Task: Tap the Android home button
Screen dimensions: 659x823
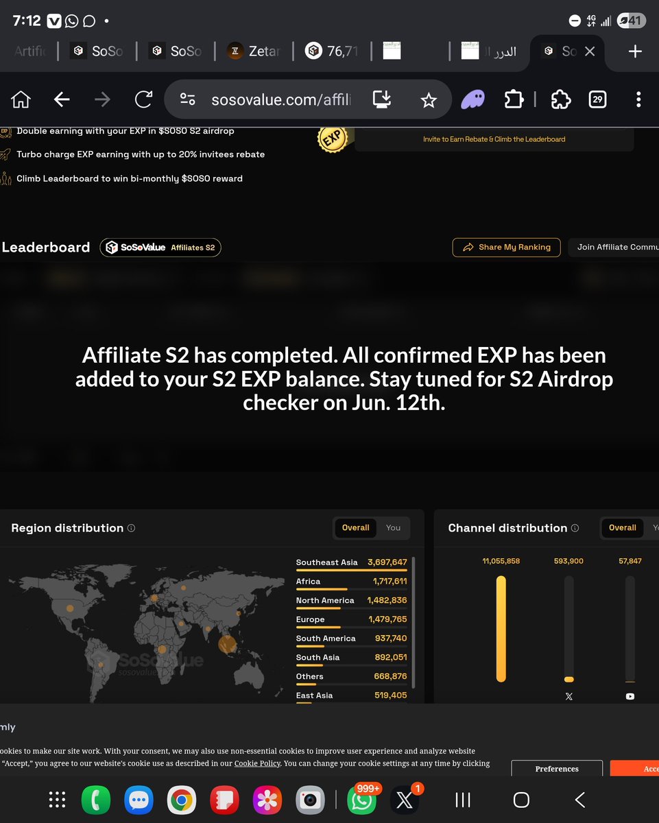Action: click(521, 800)
